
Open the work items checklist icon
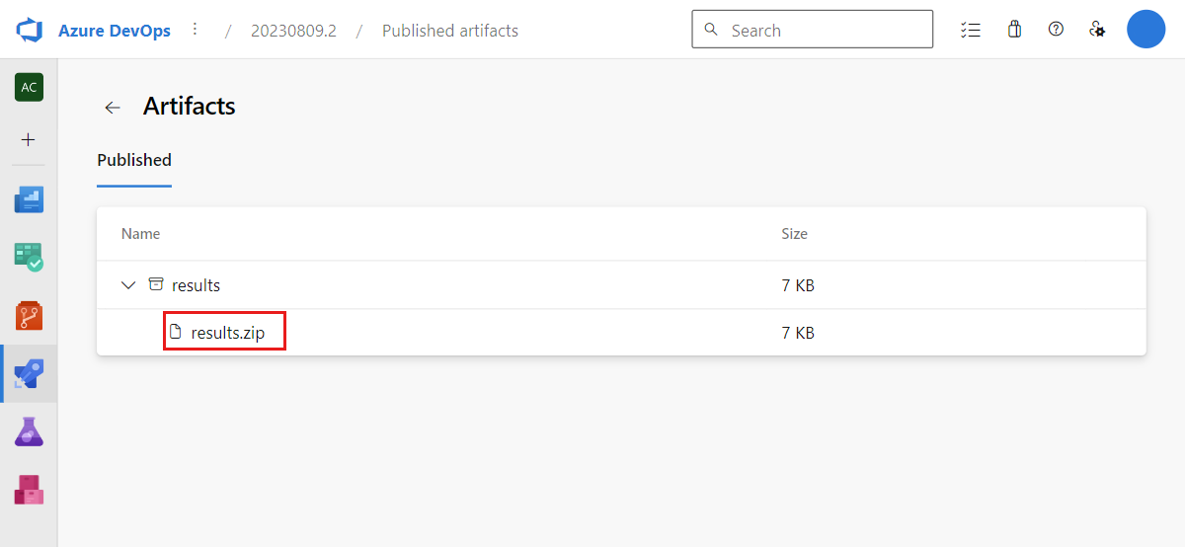pos(970,30)
